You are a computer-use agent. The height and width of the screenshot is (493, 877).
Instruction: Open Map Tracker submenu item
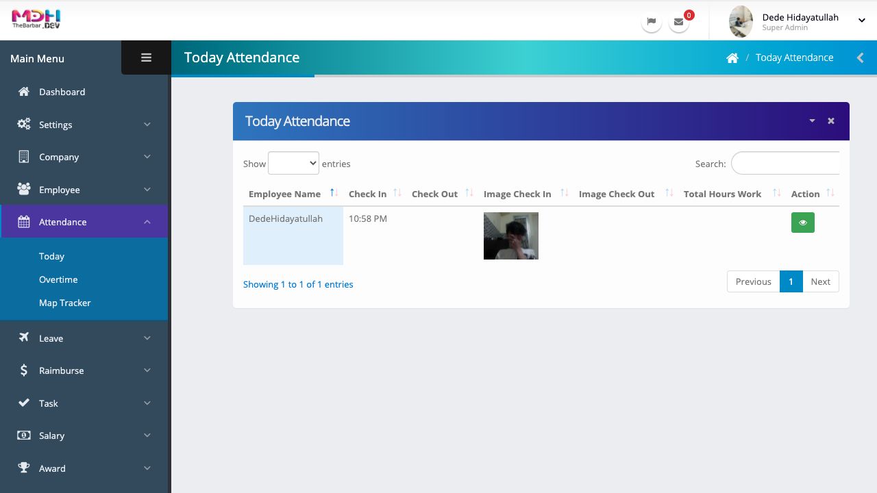tap(64, 303)
